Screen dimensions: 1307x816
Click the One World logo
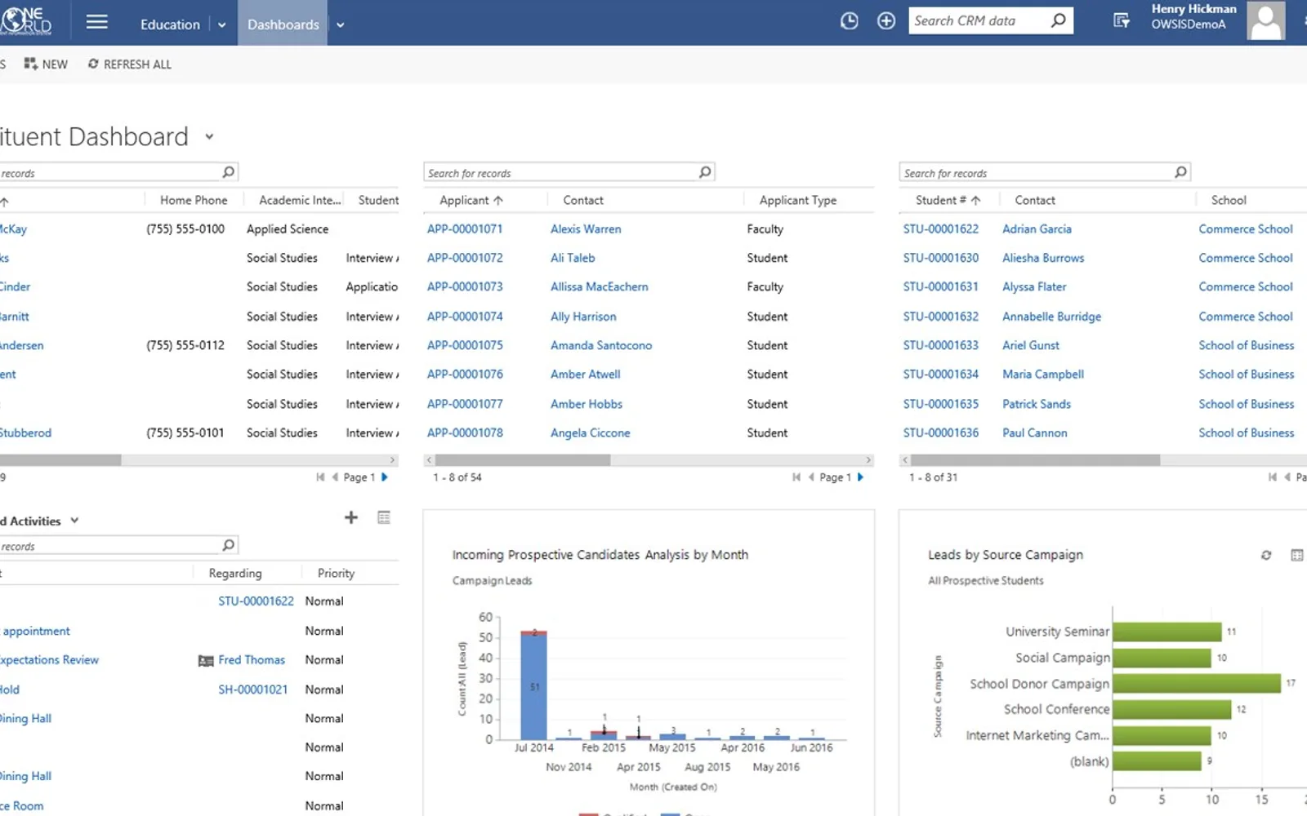coord(26,20)
